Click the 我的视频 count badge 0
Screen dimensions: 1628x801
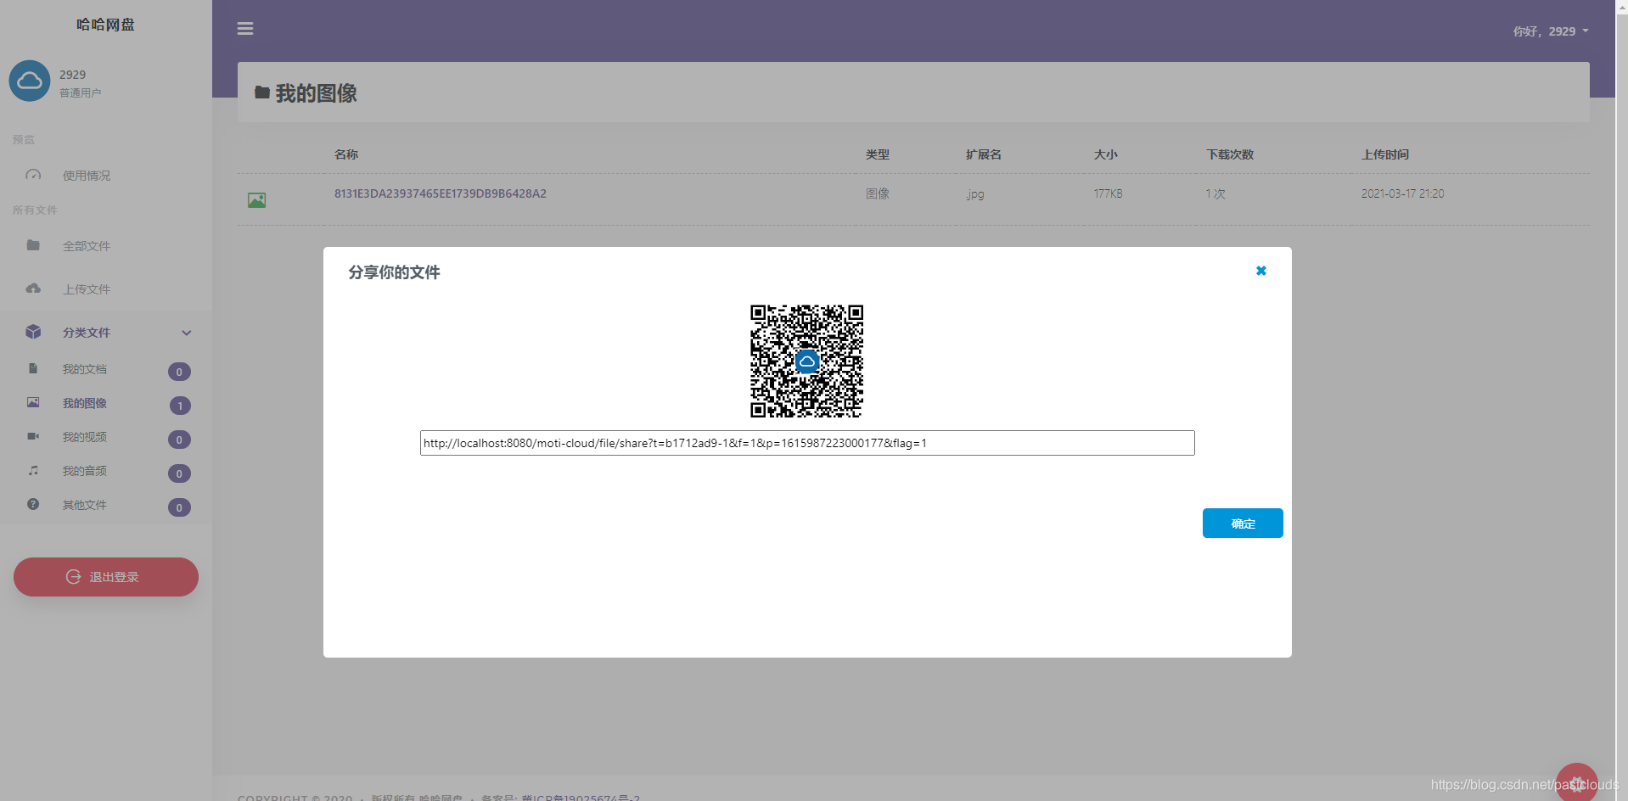pyautogui.click(x=179, y=440)
